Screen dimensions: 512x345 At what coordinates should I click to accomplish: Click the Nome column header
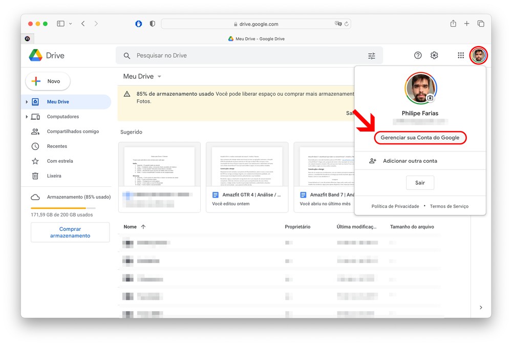130,227
